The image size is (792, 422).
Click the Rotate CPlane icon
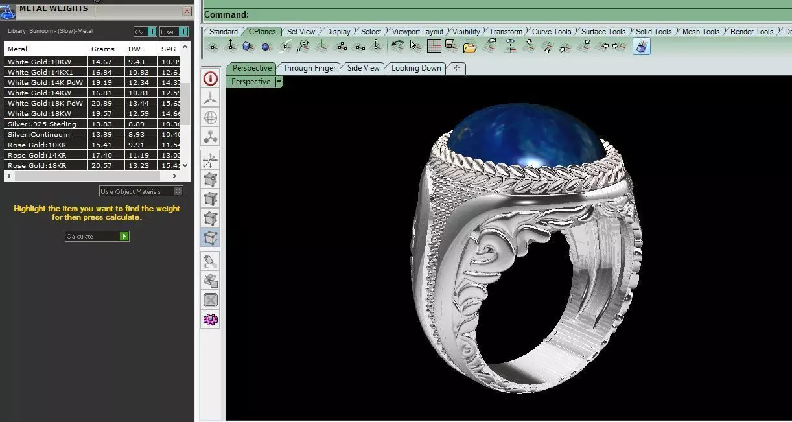click(303, 47)
